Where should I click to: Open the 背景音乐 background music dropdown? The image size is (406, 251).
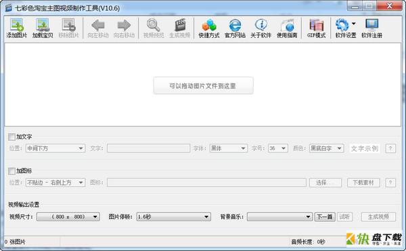coord(279,216)
